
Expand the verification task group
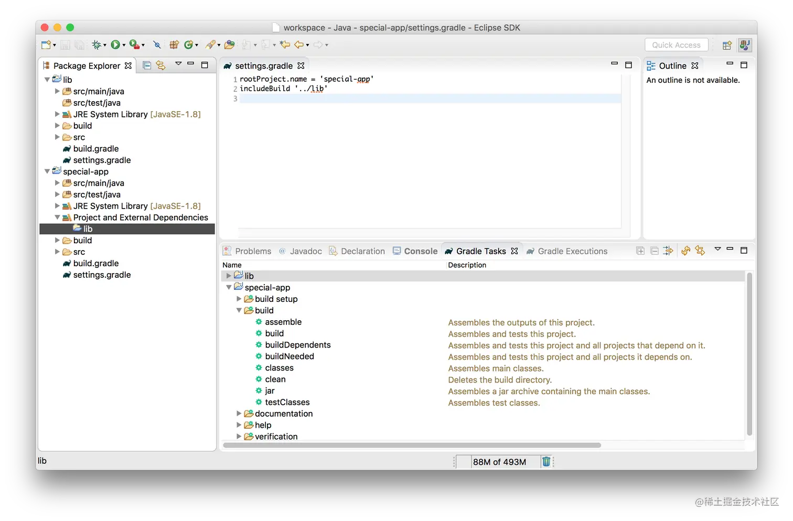[239, 437]
